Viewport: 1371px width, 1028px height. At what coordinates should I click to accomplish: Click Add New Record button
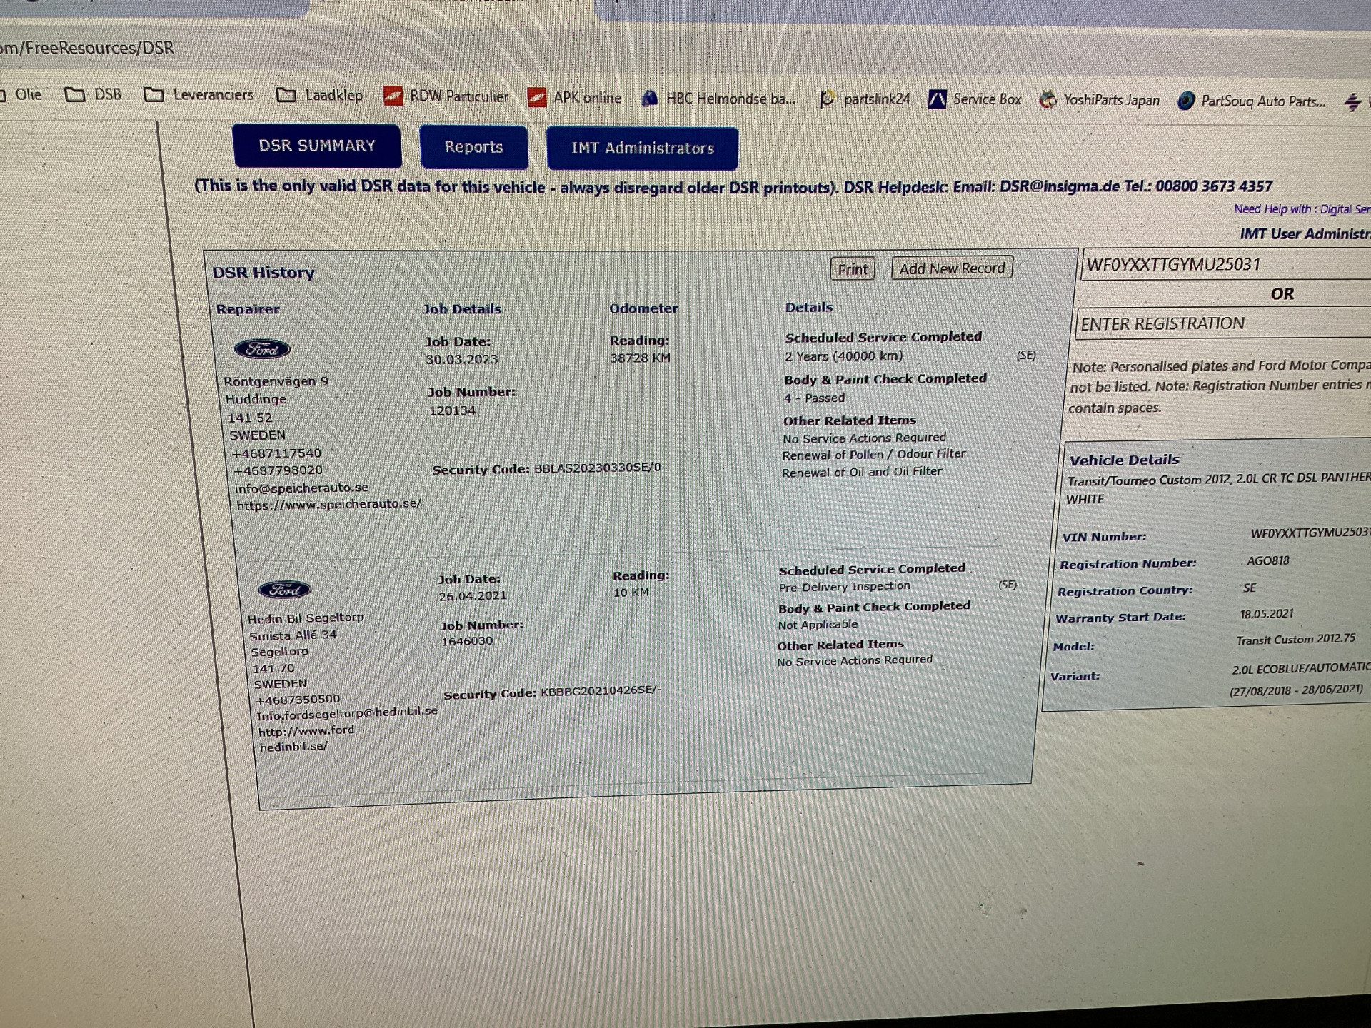pos(952,268)
